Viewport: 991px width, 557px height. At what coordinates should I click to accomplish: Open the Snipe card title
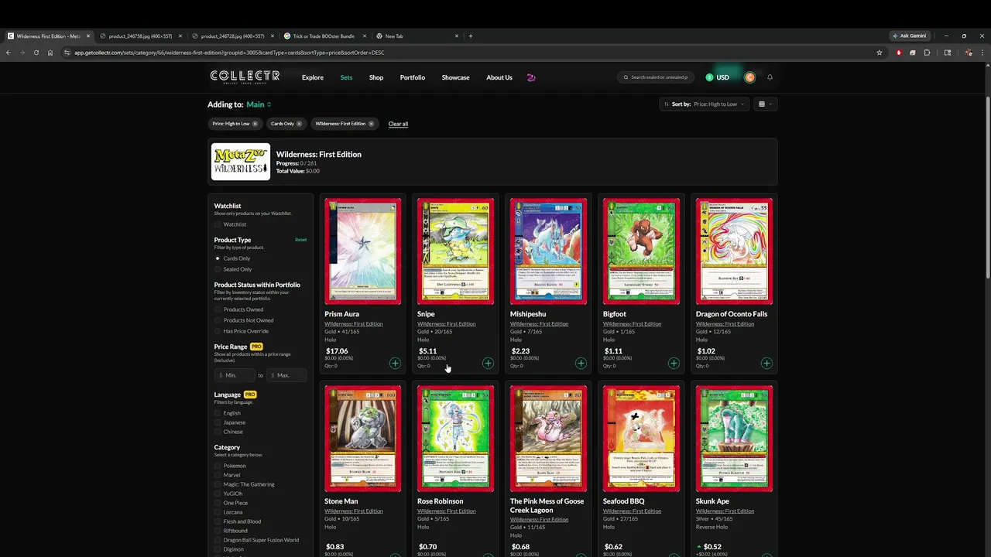[x=426, y=314]
